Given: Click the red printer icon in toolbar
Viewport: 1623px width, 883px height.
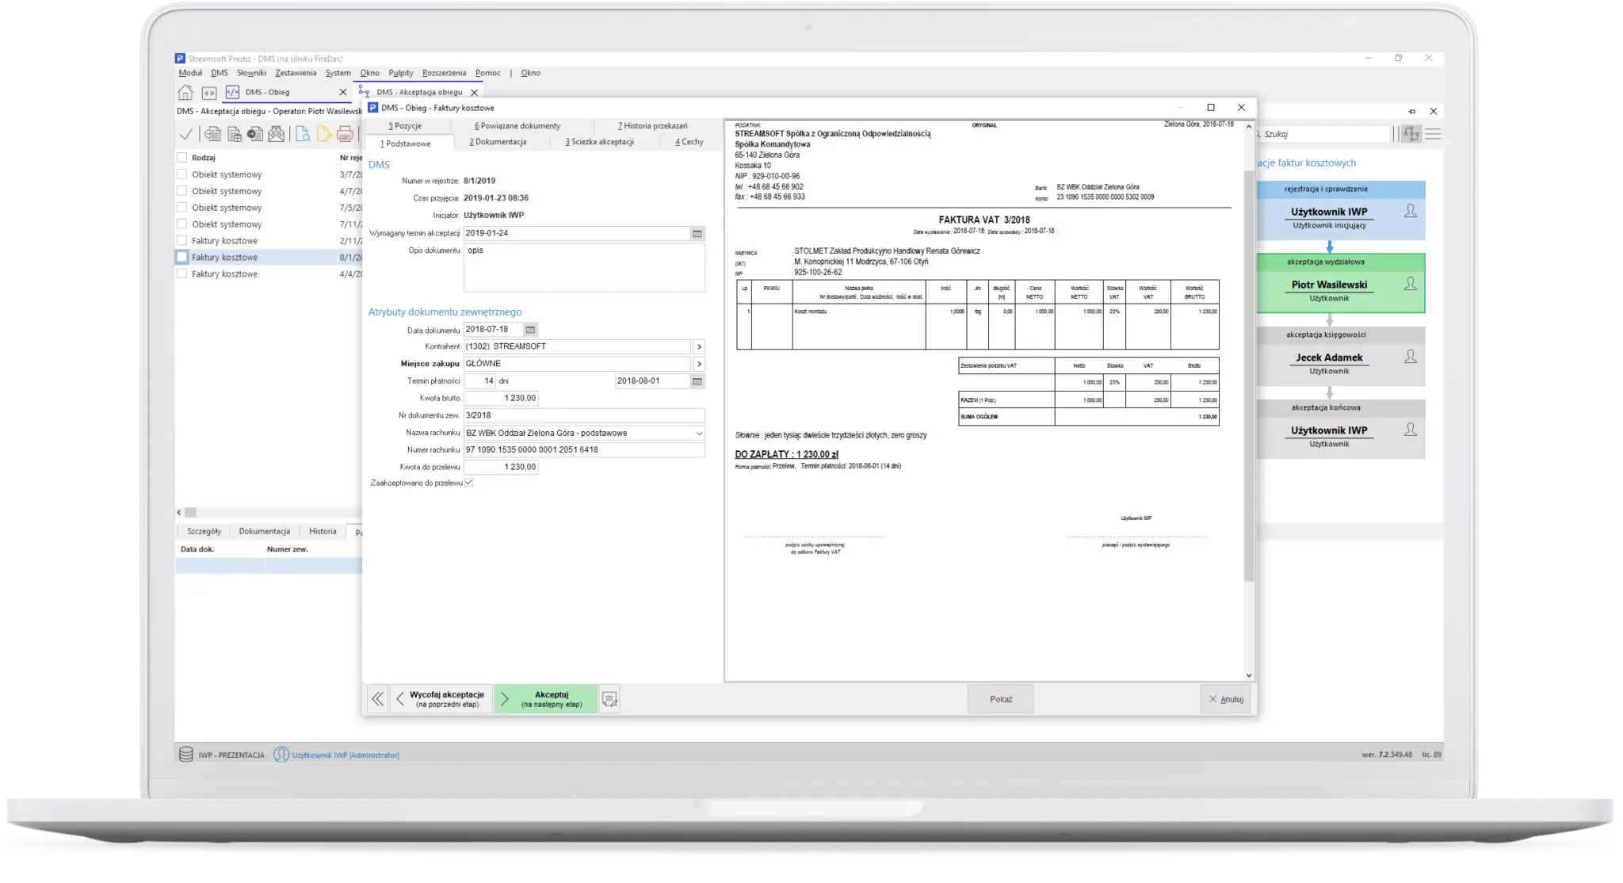Looking at the screenshot, I should coord(345,134).
